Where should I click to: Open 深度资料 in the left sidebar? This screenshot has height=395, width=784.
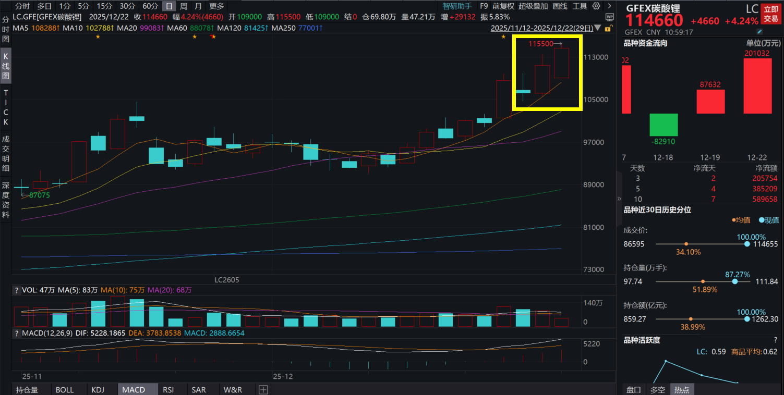point(6,200)
